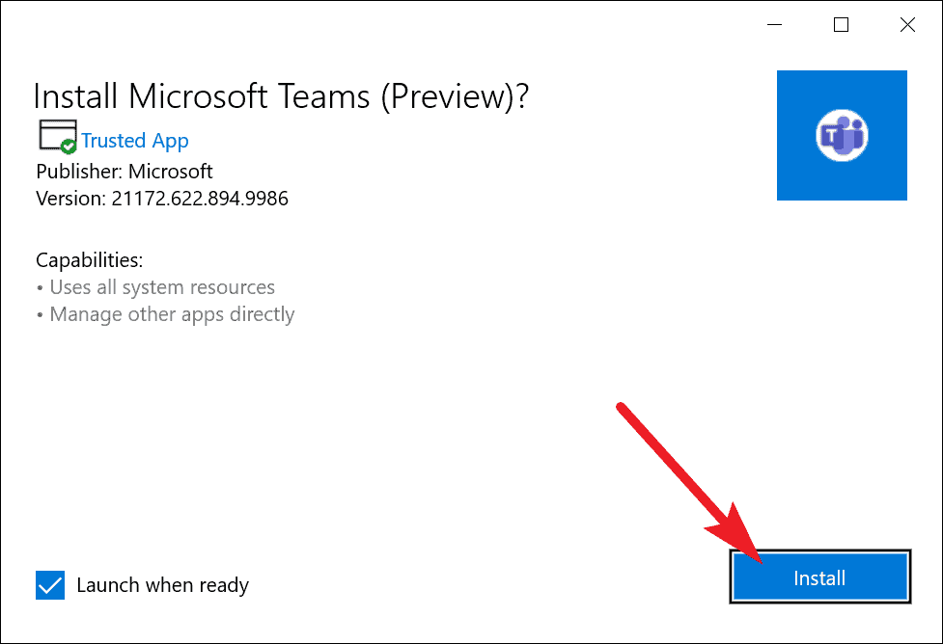Click the Install button

tap(819, 578)
